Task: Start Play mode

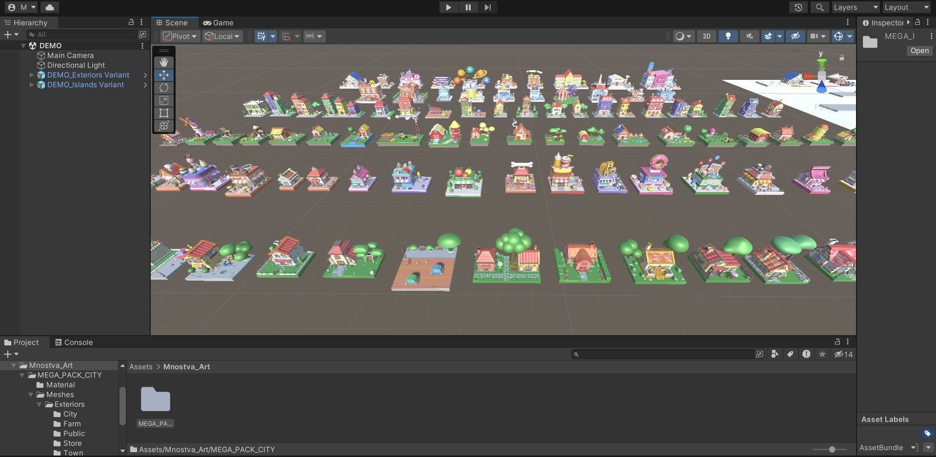Action: (x=448, y=7)
